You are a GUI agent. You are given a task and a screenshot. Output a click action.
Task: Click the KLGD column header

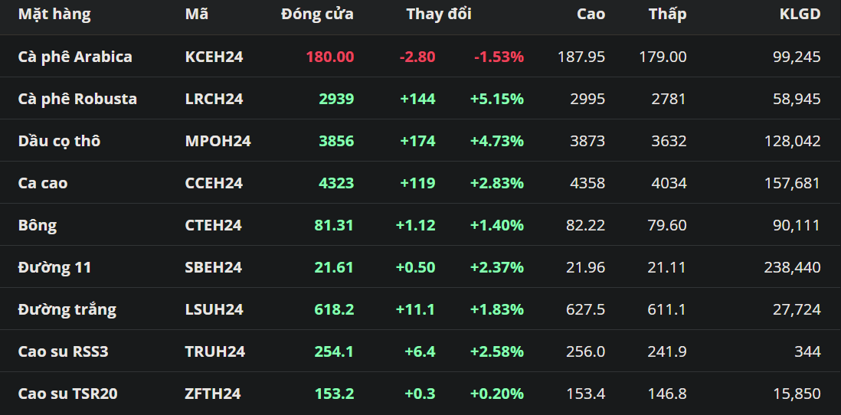click(800, 14)
